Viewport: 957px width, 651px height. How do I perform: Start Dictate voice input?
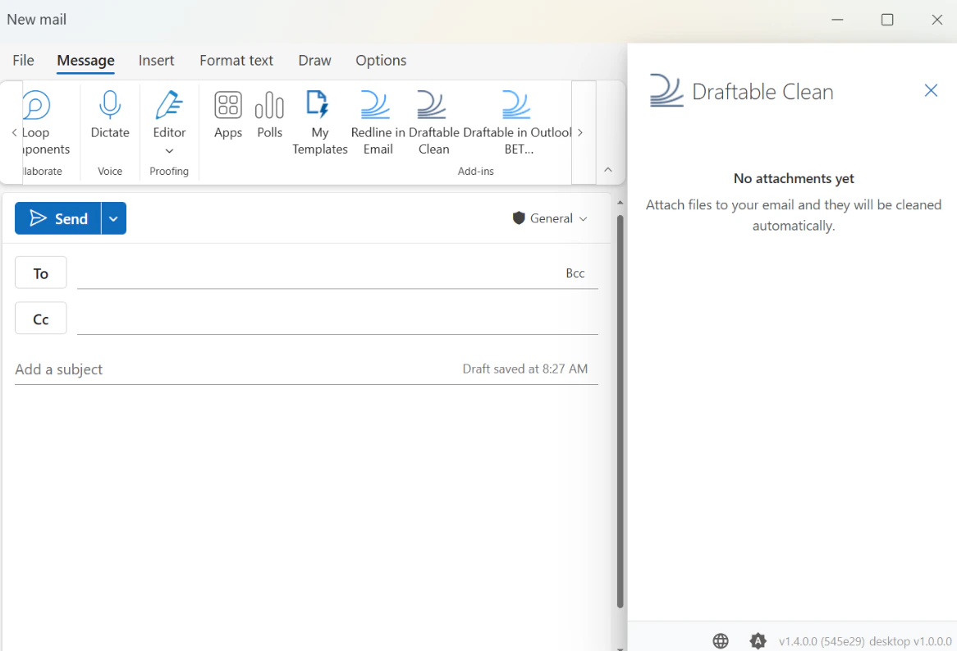tap(110, 115)
